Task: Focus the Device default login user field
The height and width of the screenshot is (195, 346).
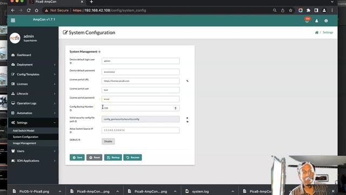Action: click(x=141, y=61)
